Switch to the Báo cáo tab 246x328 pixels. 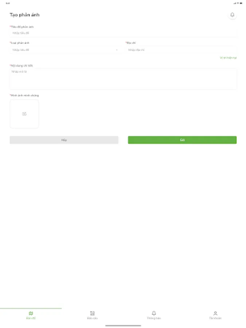pos(92,315)
